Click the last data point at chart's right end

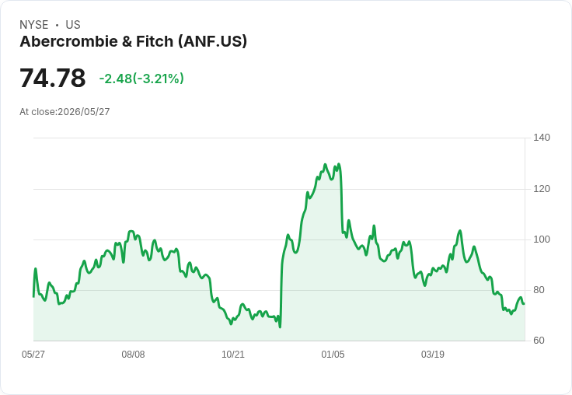525,303
